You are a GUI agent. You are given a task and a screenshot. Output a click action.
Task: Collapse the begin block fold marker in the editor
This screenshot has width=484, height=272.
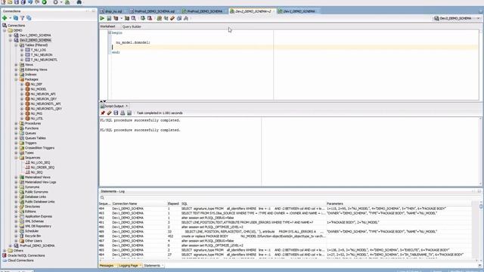point(110,32)
